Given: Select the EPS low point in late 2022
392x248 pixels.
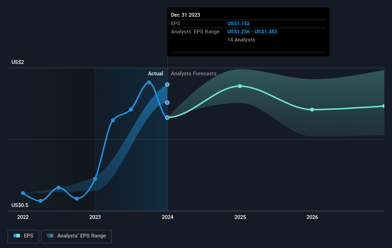Looking at the screenshot, I should point(77,199).
